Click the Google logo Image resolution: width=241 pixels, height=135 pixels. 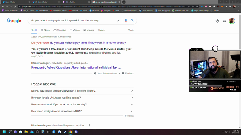coord(14,21)
